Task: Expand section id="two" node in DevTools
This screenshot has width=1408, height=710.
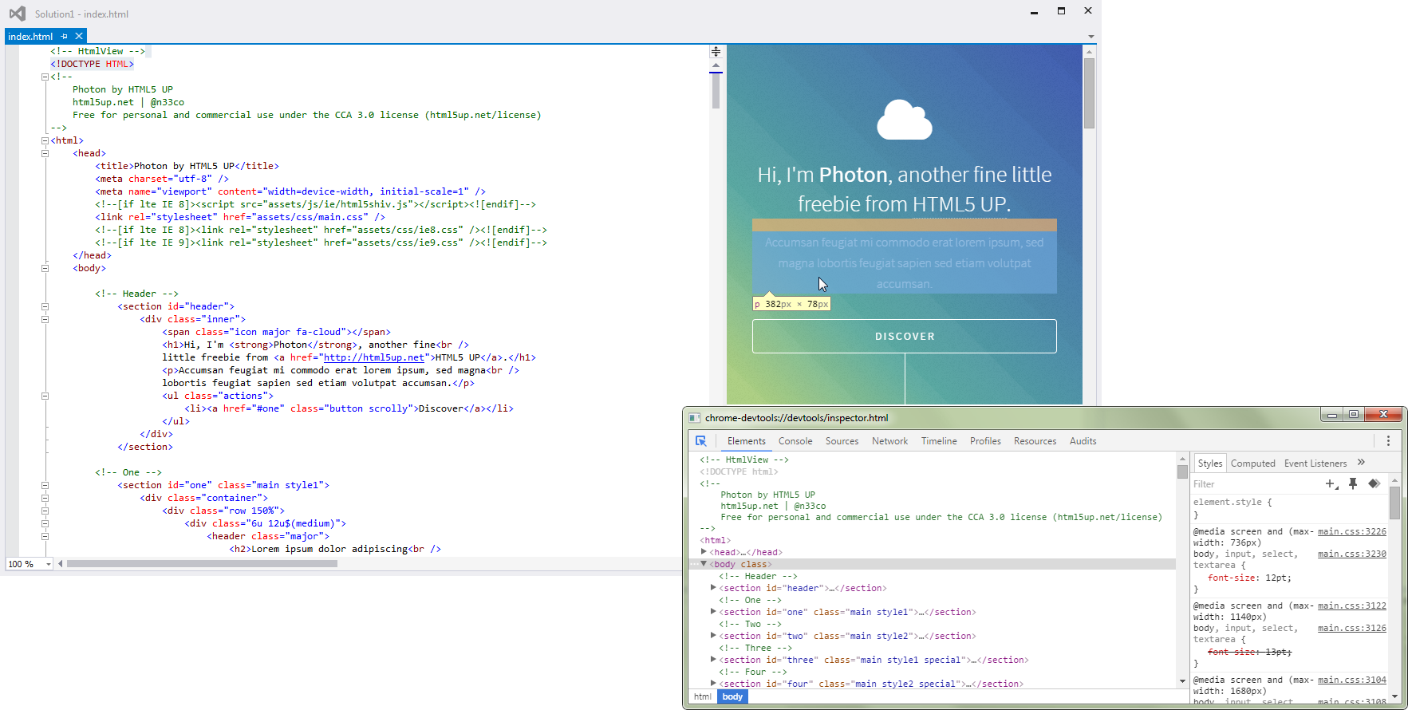Action: coord(713,636)
